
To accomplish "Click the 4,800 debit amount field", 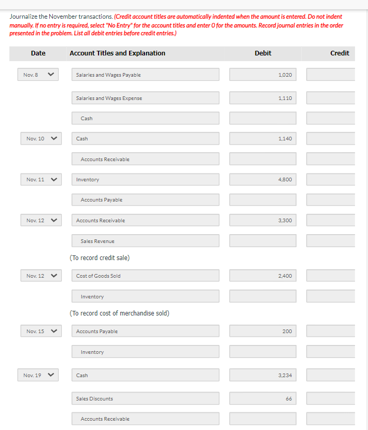I will pyautogui.click(x=262, y=179).
